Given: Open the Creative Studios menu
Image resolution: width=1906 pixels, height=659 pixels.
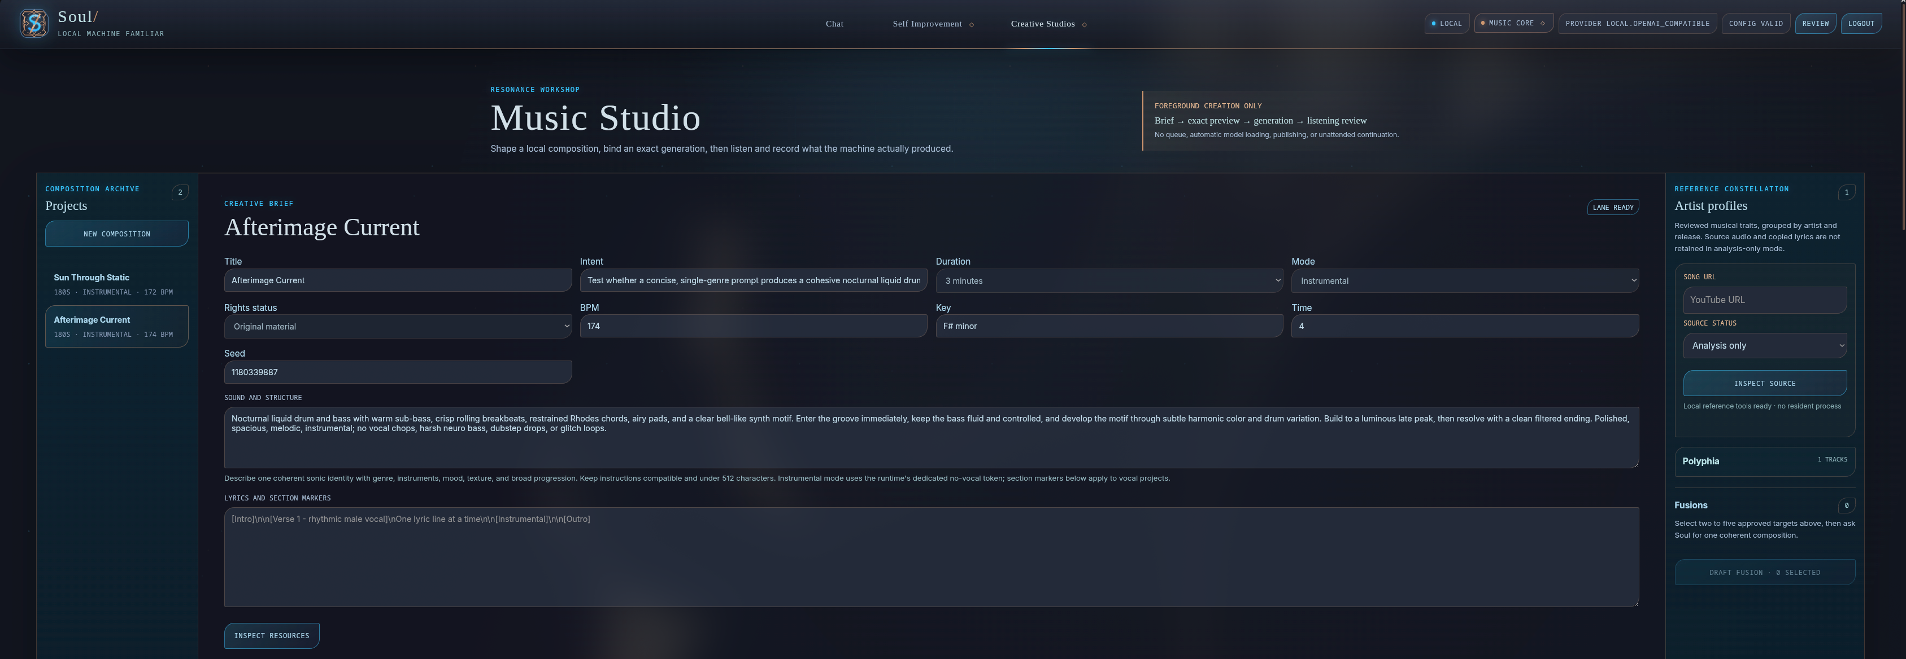Looking at the screenshot, I should tap(1048, 24).
